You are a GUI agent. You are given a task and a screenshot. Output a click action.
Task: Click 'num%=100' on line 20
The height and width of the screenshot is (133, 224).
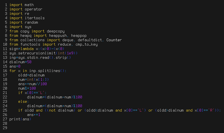click(27, 88)
